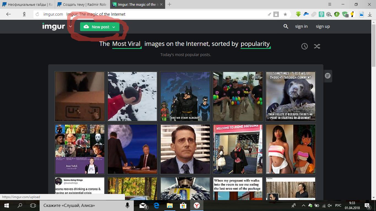Screen dimensions: 376x211
Task: Open Microsoft Store from taskbar
Action: (183, 206)
